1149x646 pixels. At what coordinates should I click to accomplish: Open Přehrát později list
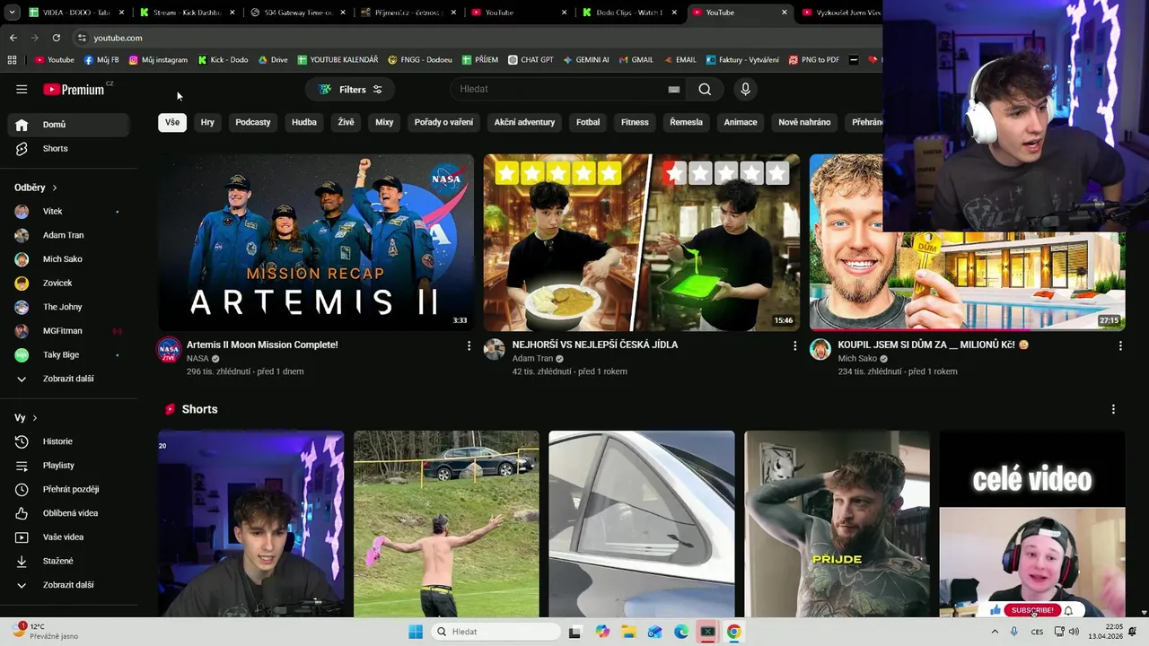point(68,489)
